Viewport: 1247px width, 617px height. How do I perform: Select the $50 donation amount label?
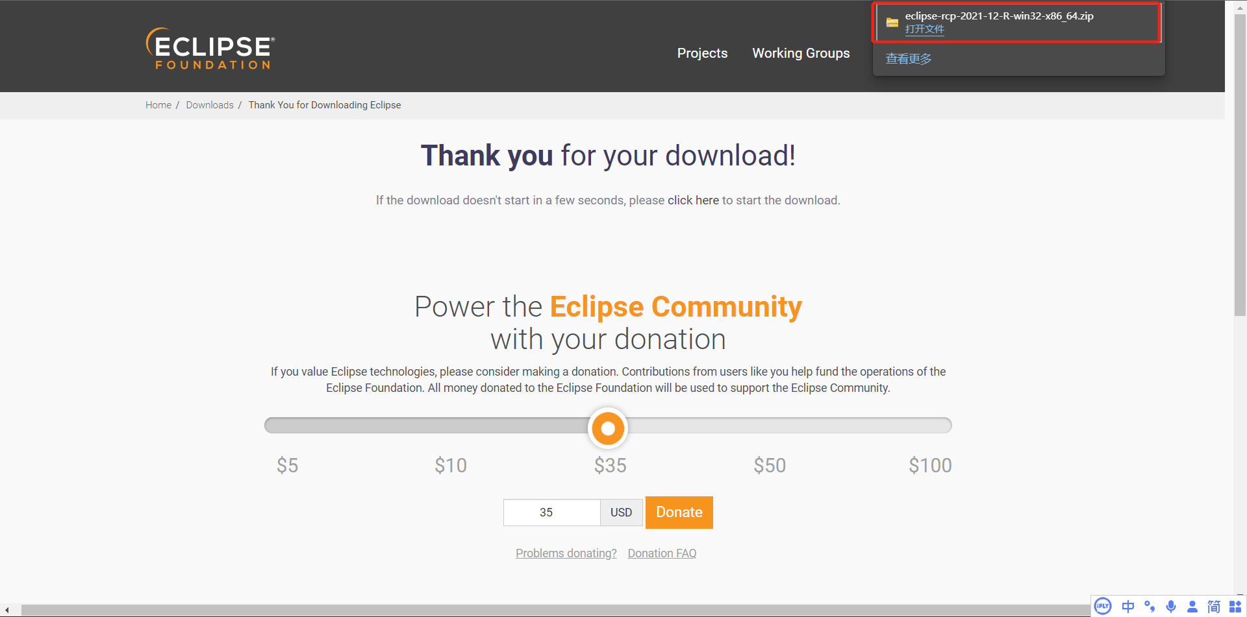pyautogui.click(x=770, y=465)
